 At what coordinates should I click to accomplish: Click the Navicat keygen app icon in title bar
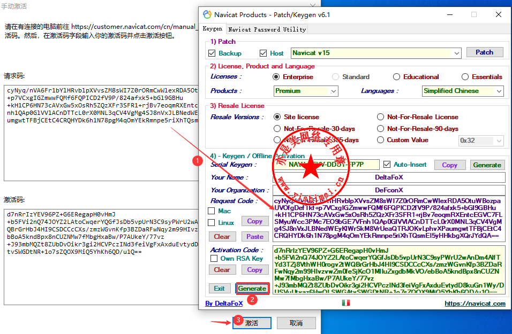coord(207,14)
